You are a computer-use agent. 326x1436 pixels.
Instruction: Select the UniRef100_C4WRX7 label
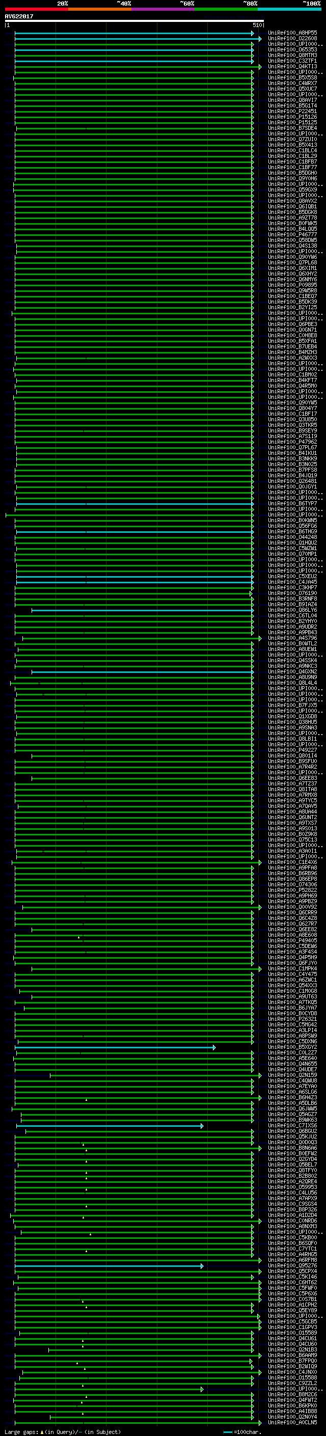[292, 83]
